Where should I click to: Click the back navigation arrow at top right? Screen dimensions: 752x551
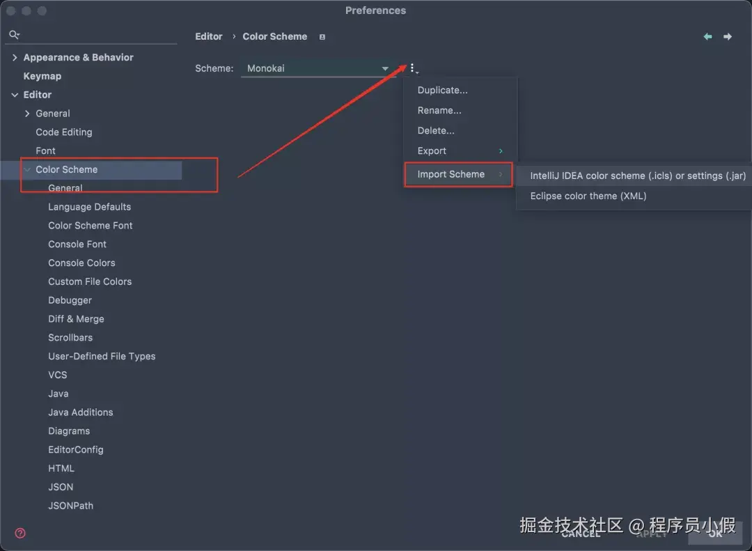pyautogui.click(x=708, y=36)
